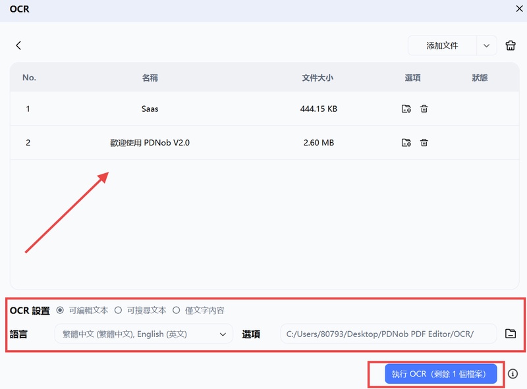Click the 444.15 KB size cell

pos(319,109)
